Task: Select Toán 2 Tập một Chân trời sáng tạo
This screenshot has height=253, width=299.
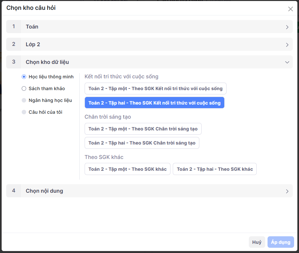Action: pyautogui.click(x=143, y=129)
